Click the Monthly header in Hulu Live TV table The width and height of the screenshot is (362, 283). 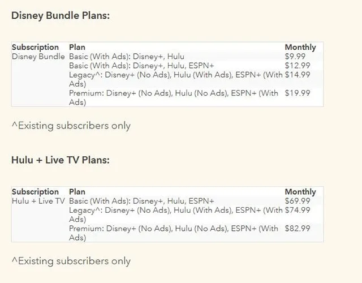point(300,192)
